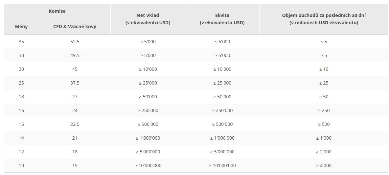Screen dimensions: 389x175
Task: Click the 22.5 CFD commission cell
Action: (75, 124)
